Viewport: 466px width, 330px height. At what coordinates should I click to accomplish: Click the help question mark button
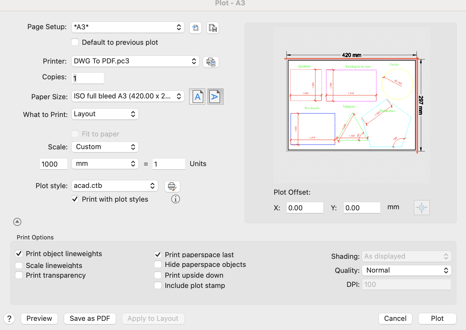pos(9,319)
